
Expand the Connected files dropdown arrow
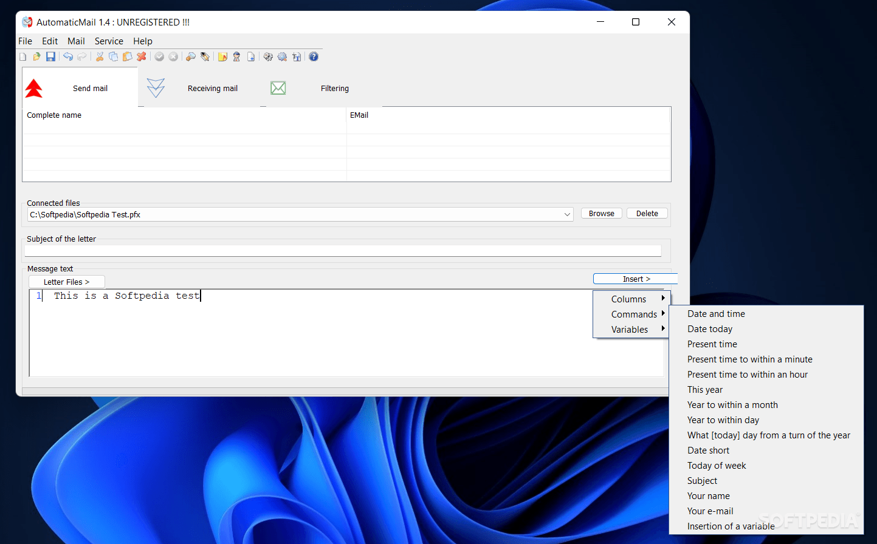coord(567,214)
